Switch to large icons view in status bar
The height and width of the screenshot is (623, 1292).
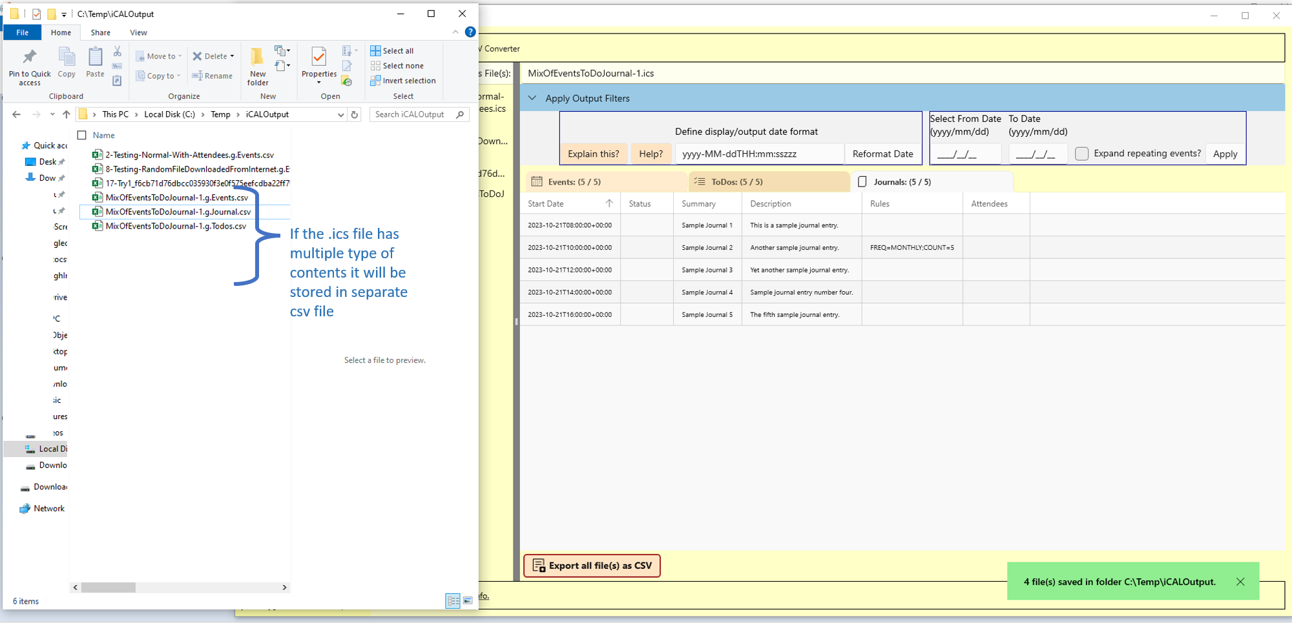pyautogui.click(x=468, y=601)
